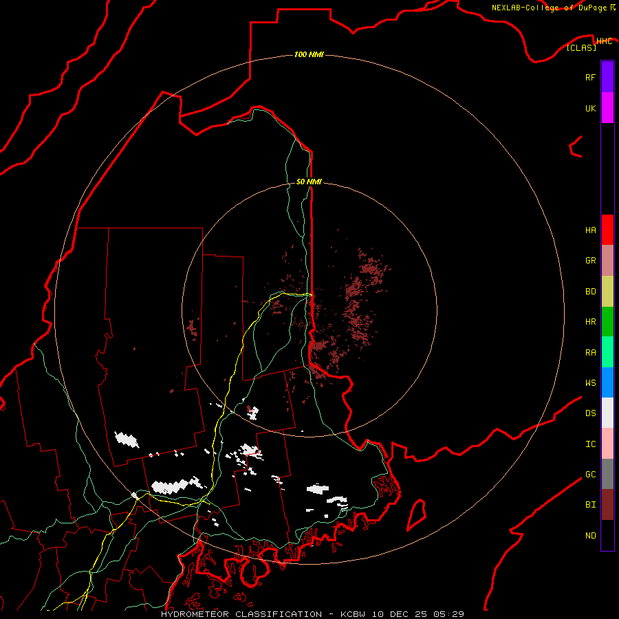Click the HHC product code label
Viewport: 619px width, 619px height.
(604, 41)
